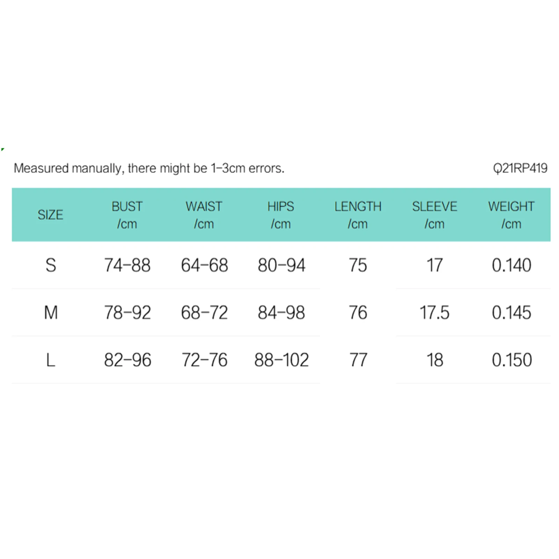The width and height of the screenshot is (559, 559).
Task: Click the 68-72 waist value
Action: [x=204, y=312]
